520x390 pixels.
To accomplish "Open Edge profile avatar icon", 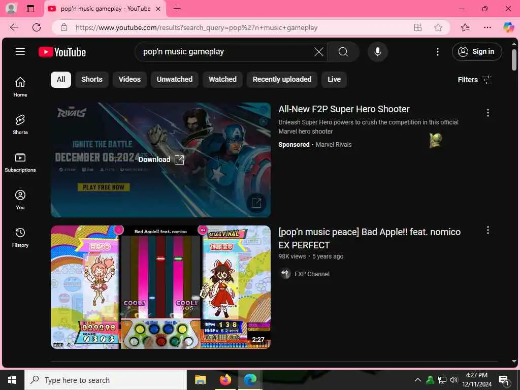I will (x=11, y=8).
